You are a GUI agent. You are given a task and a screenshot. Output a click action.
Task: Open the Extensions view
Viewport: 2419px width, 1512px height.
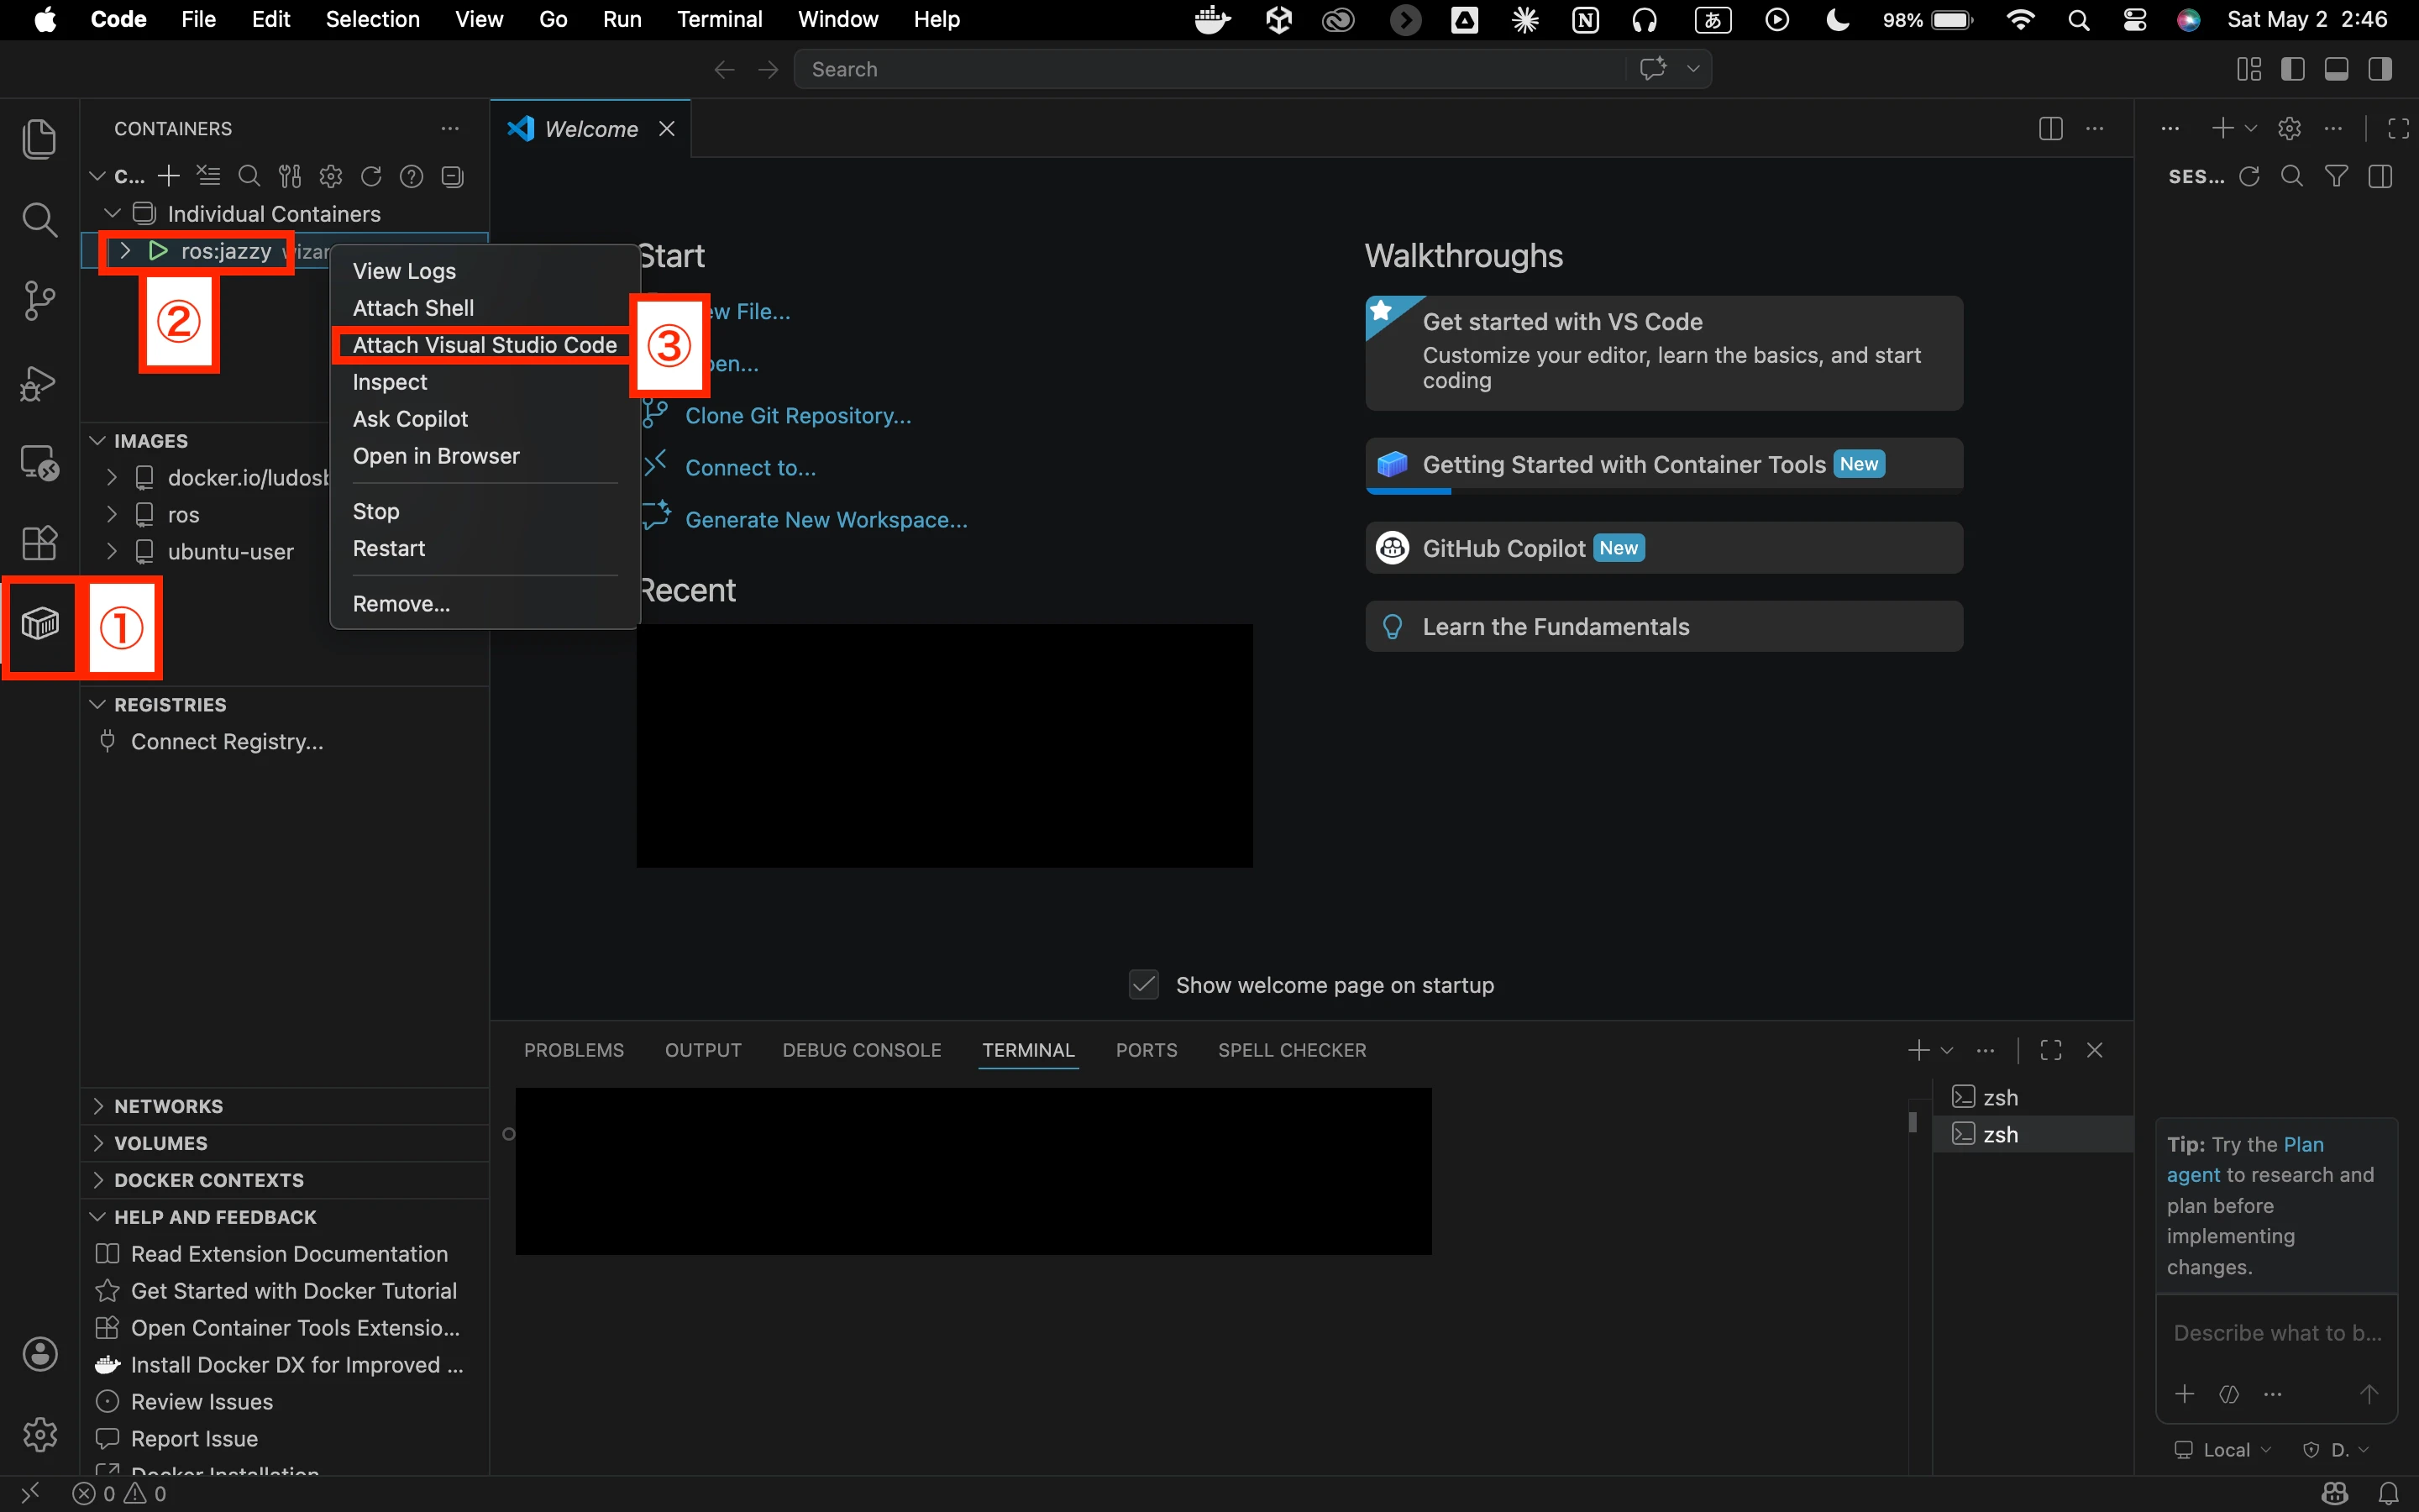[39, 543]
